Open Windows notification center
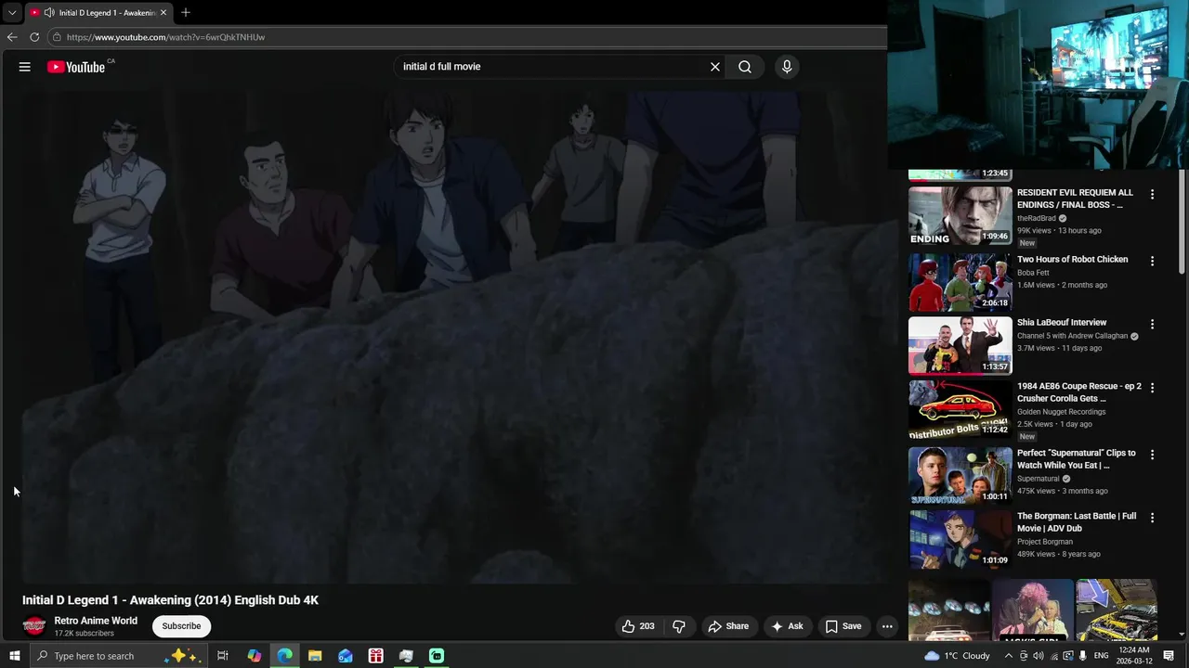Image resolution: width=1189 pixels, height=668 pixels. coord(1169,656)
